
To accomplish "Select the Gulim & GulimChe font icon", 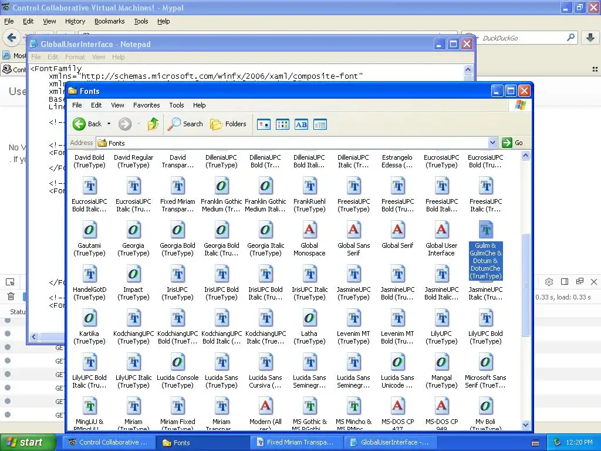I will click(485, 230).
